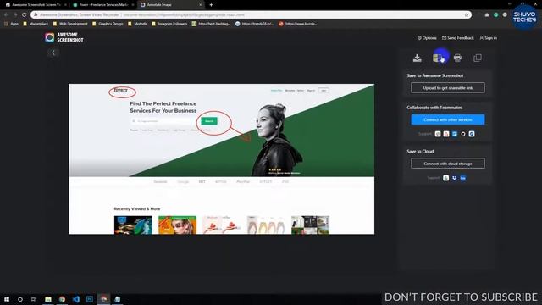Switch to the Fiverr Freelance Services tab

coord(103,5)
